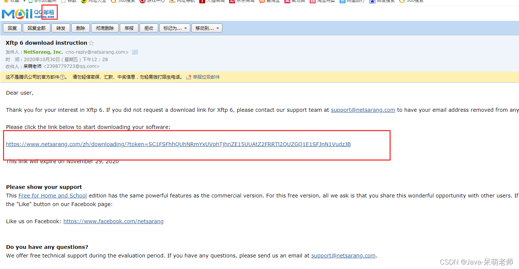Forward the email with 转发 button
This screenshot has width=519, height=269.
tap(61, 28)
